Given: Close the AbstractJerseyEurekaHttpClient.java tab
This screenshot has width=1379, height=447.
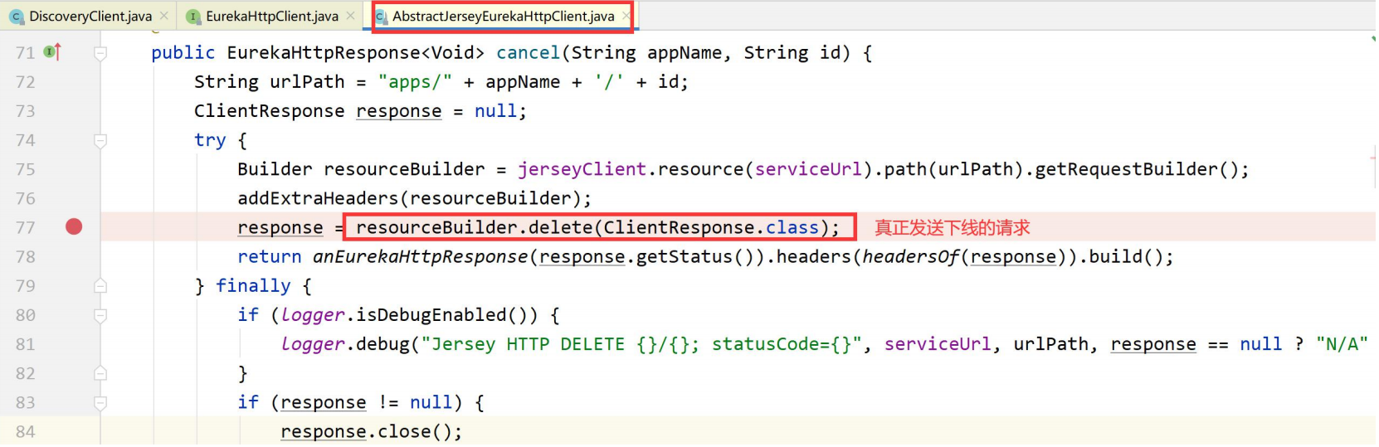Looking at the screenshot, I should (626, 16).
